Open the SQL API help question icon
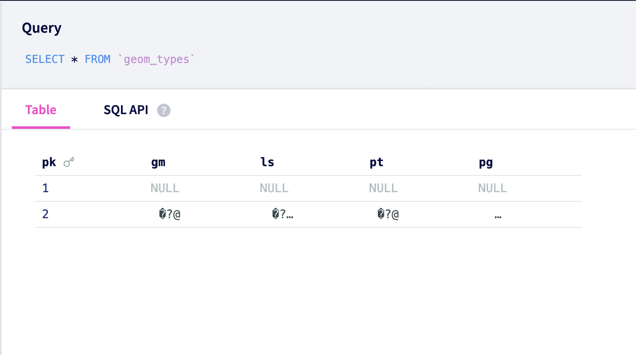 pyautogui.click(x=164, y=110)
